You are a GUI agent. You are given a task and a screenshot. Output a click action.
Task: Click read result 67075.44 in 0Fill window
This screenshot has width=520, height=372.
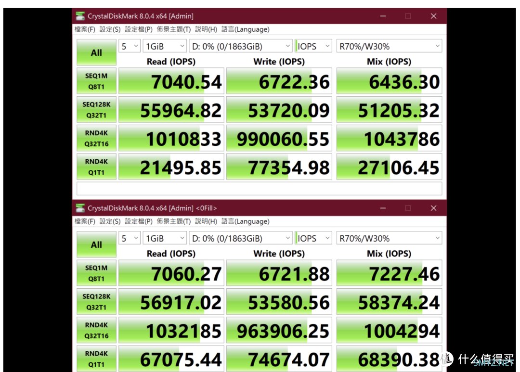pyautogui.click(x=171, y=359)
